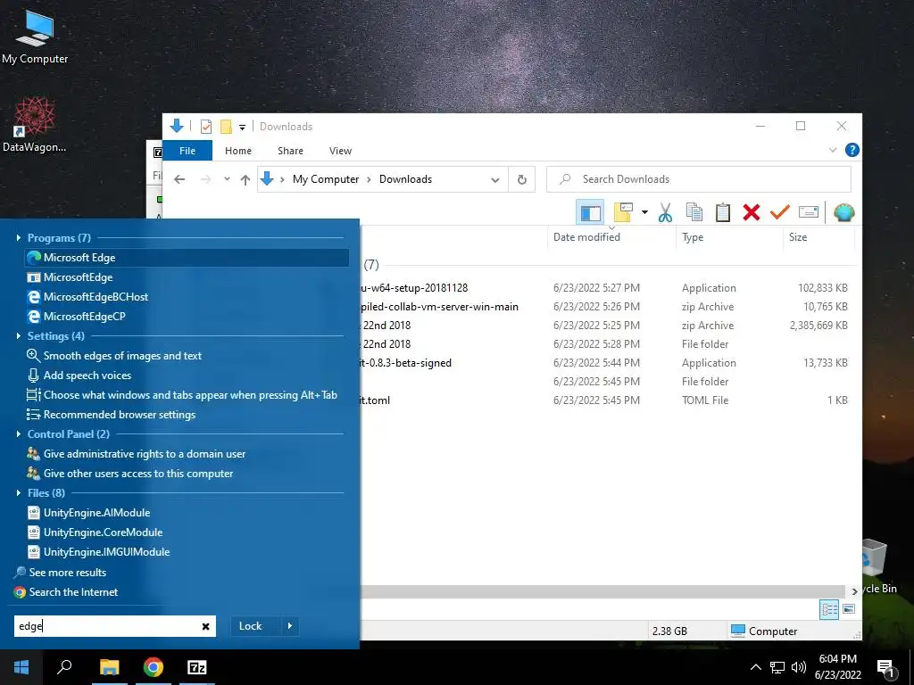Click the Start menu search box
This screenshot has height=685, width=914.
[115, 626]
